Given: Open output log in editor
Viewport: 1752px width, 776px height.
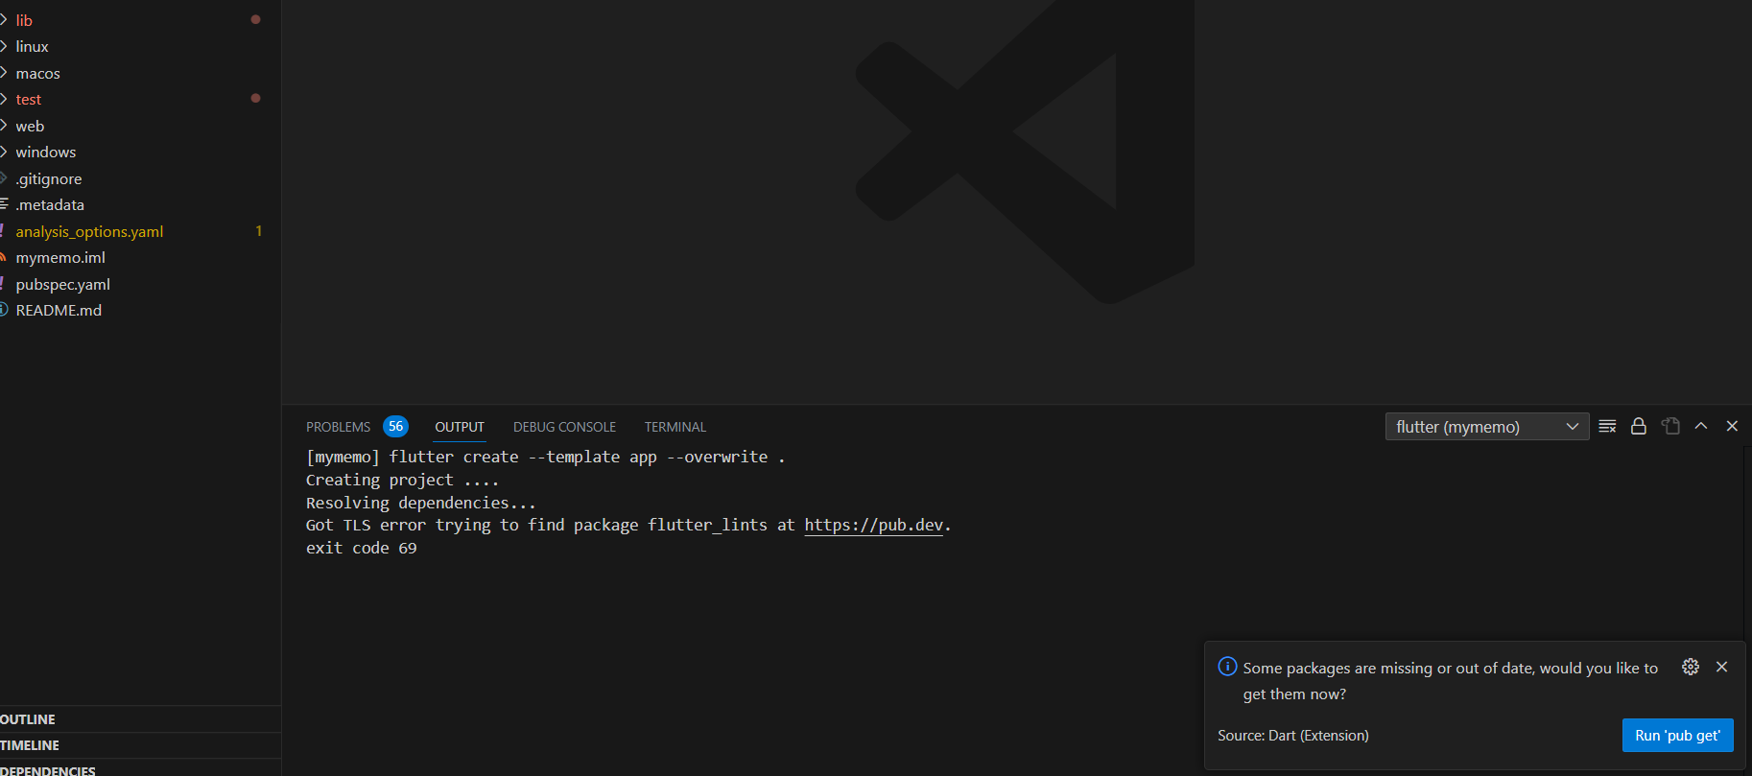Looking at the screenshot, I should coord(1670,427).
